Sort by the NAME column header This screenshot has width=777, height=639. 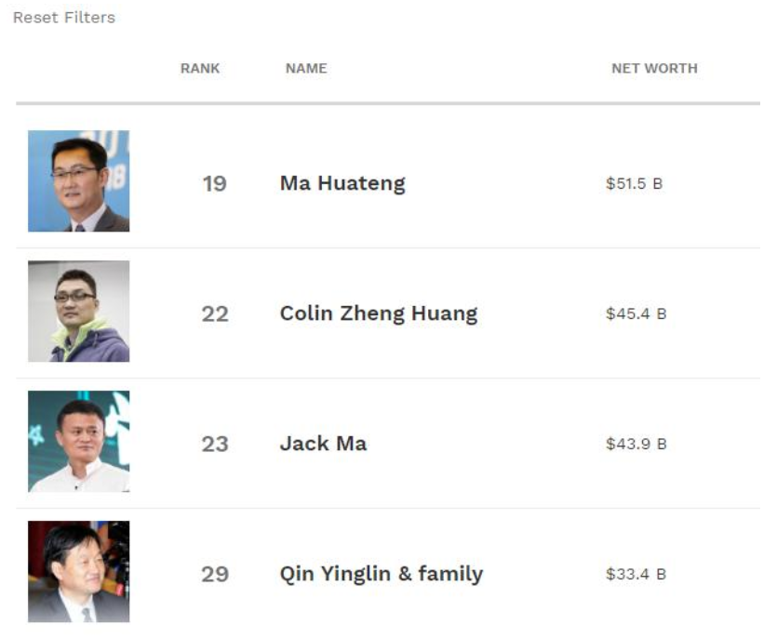(x=306, y=68)
